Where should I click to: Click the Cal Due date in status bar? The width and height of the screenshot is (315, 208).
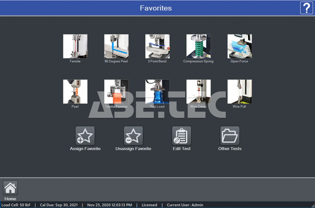click(59, 205)
